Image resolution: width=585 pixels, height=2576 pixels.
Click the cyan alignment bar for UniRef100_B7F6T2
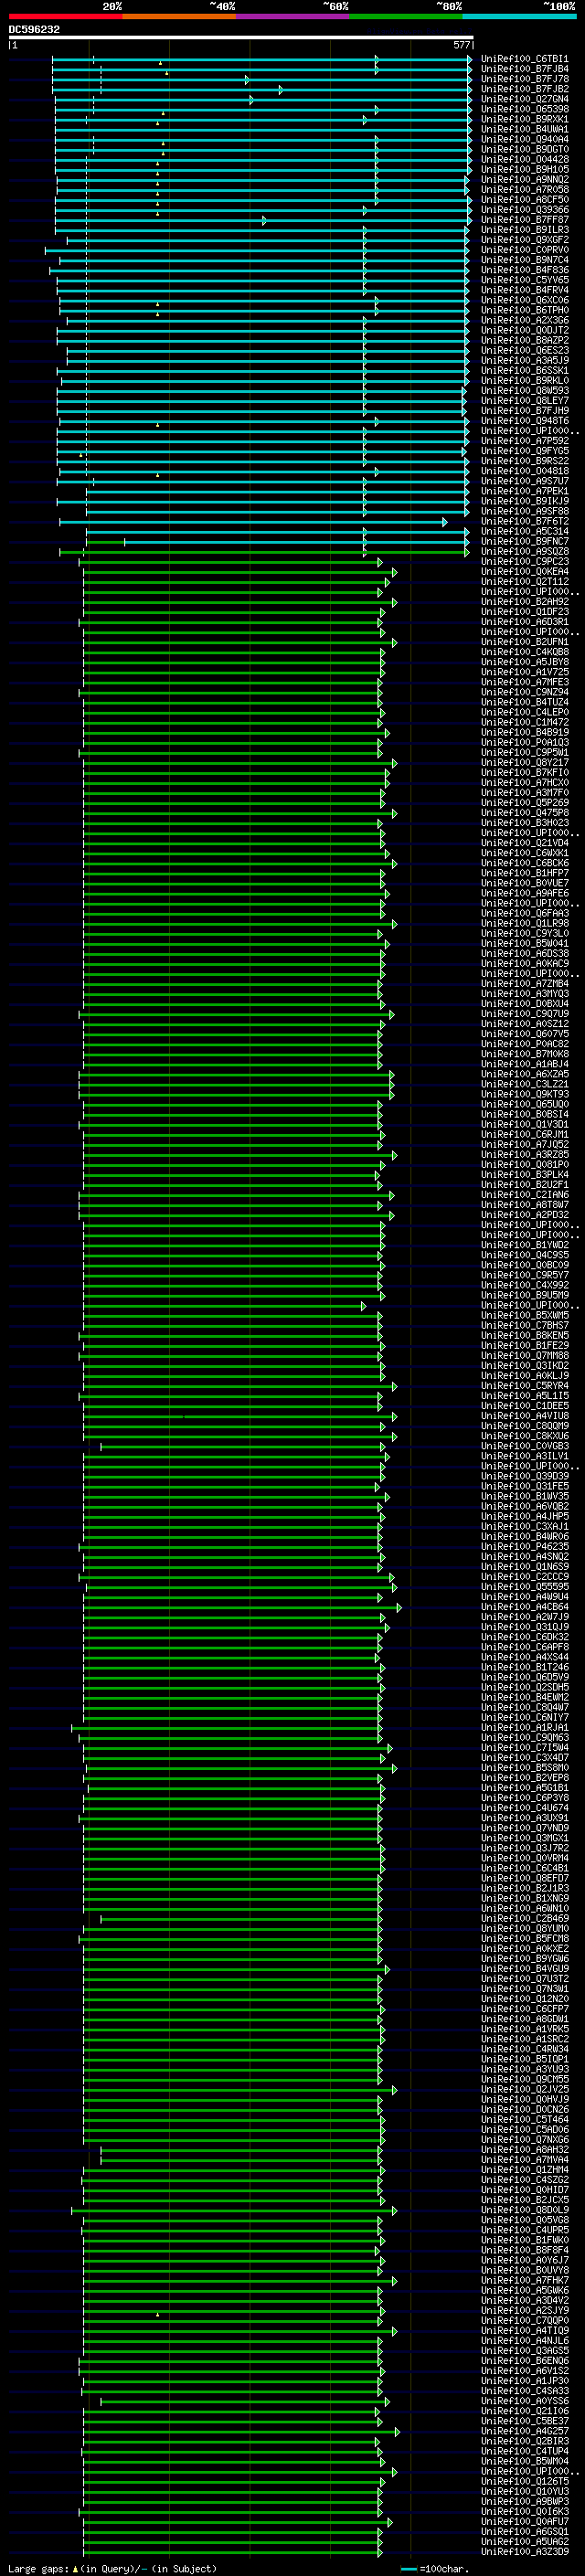point(253,522)
